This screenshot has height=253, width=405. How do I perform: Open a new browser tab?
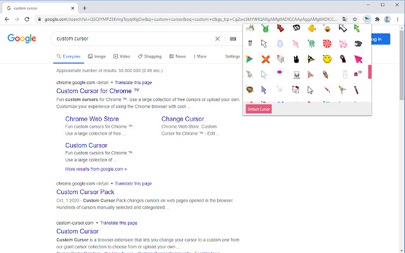click(x=84, y=8)
